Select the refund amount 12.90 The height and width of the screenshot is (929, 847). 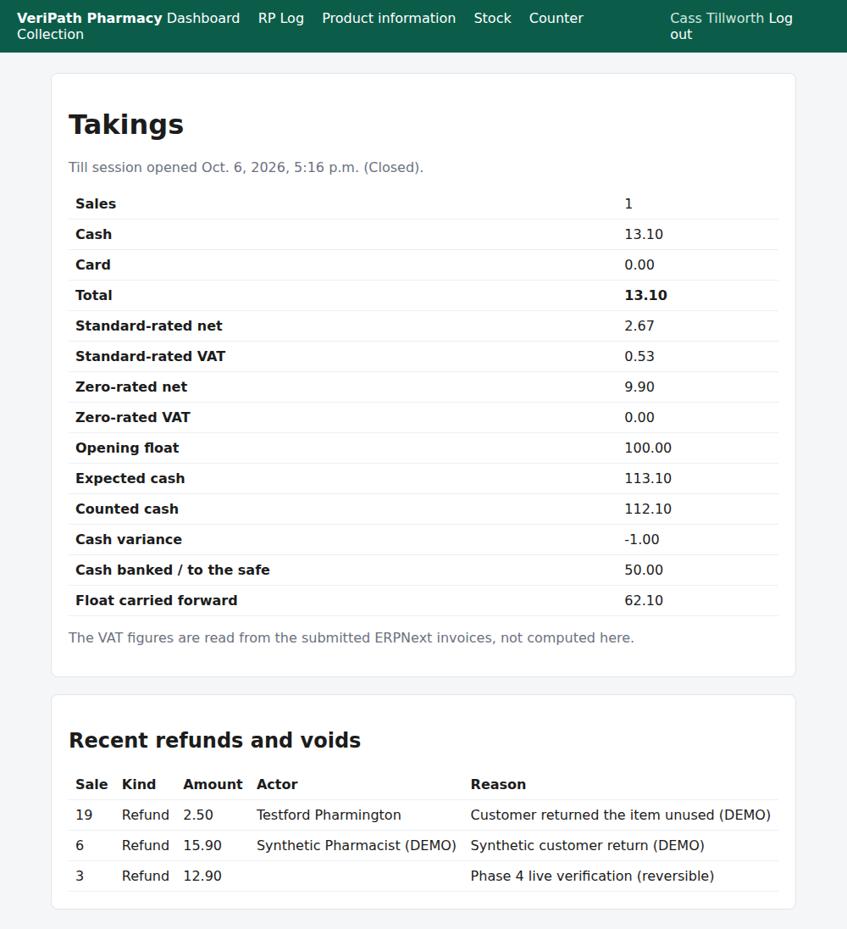tap(202, 876)
